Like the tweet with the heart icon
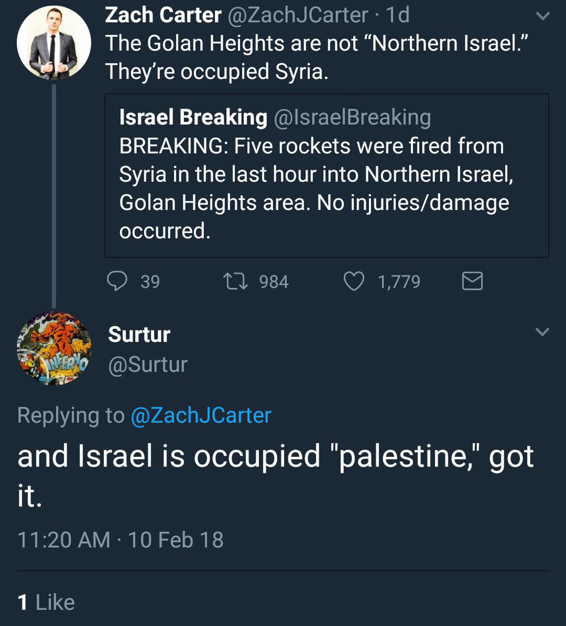Image resolution: width=566 pixels, height=626 pixels. coord(354,281)
